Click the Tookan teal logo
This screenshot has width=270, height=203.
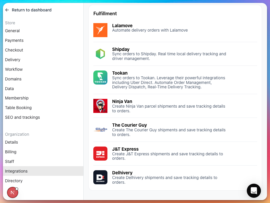tap(100, 78)
